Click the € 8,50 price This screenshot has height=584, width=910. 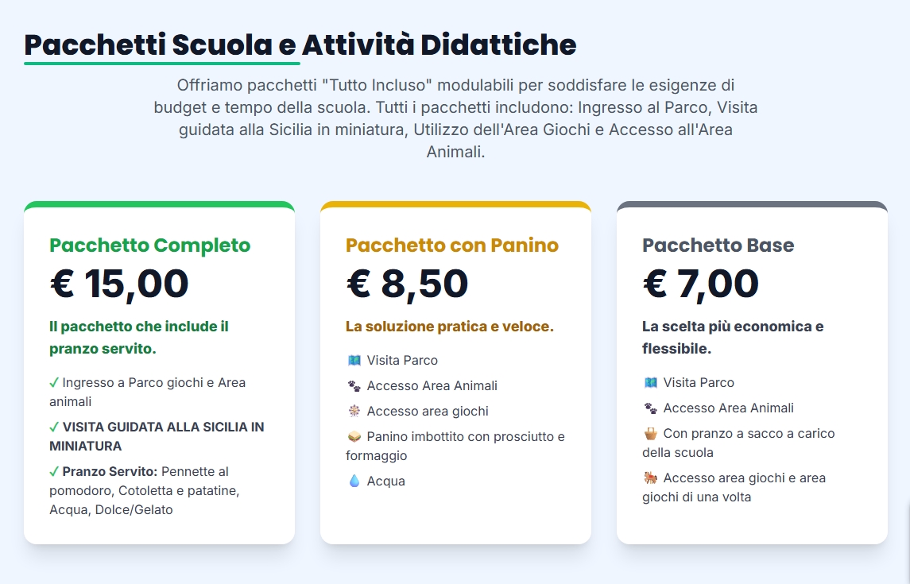point(407,284)
